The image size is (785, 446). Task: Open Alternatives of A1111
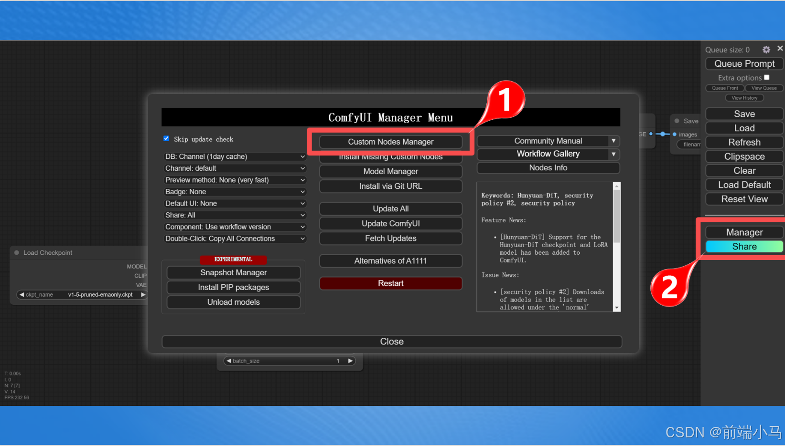click(x=390, y=260)
